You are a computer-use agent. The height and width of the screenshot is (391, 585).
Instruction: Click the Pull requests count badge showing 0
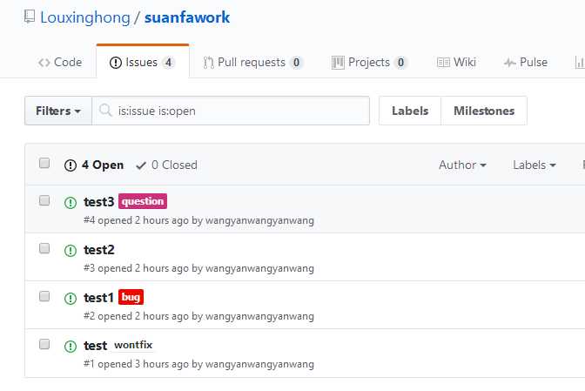[296, 63]
